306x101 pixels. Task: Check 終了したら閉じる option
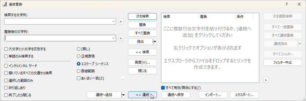click(18, 95)
